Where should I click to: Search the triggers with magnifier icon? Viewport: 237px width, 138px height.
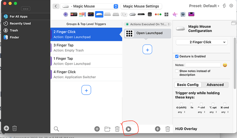(56, 129)
